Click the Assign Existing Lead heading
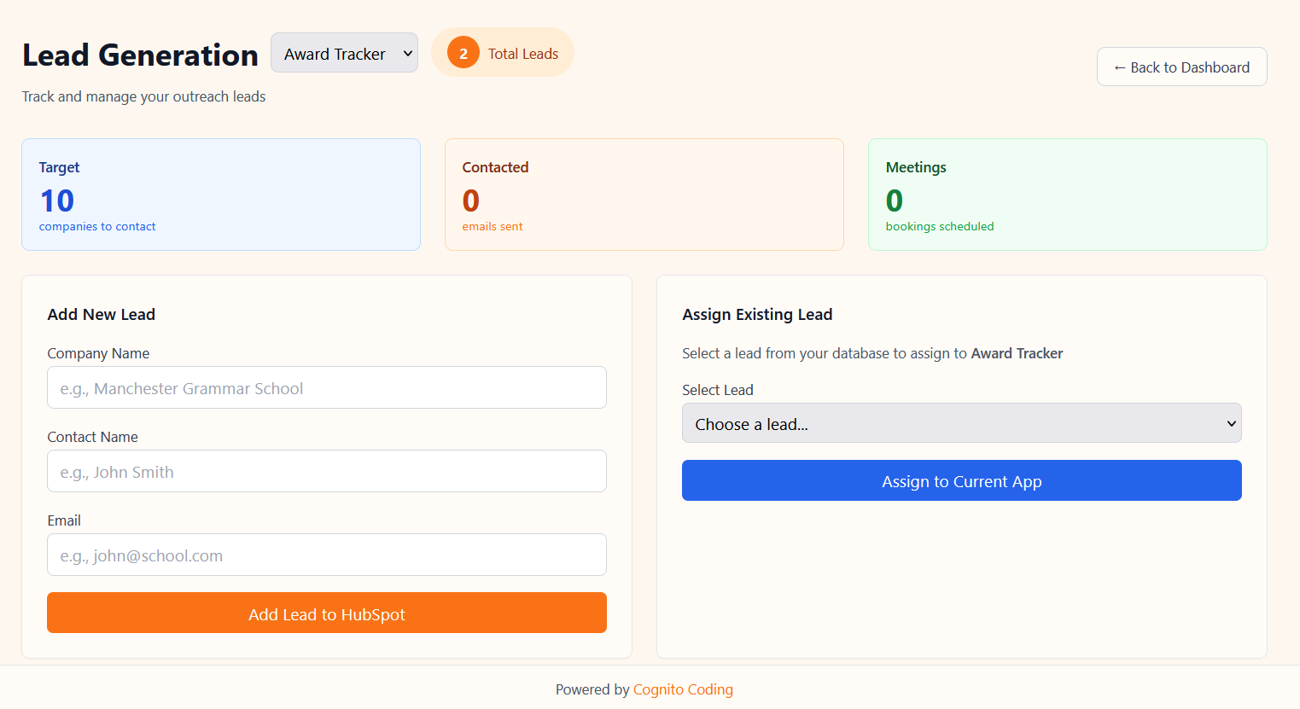1300x709 pixels. (x=757, y=315)
